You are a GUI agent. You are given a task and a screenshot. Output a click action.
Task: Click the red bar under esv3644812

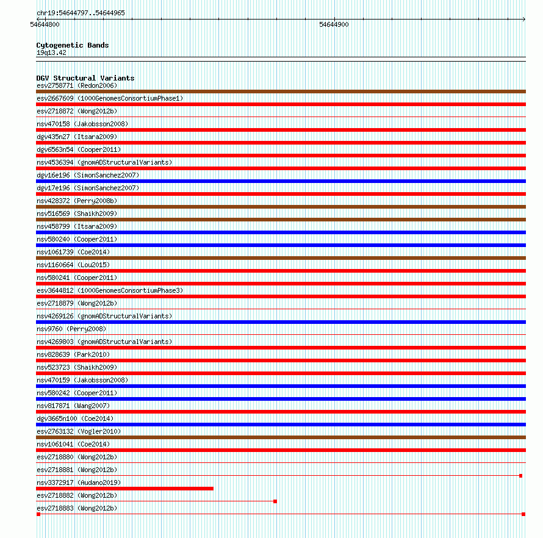[281, 296]
